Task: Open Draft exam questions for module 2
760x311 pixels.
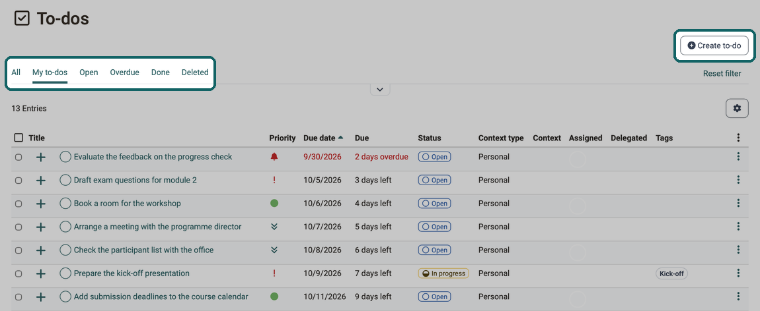Action: 135,180
